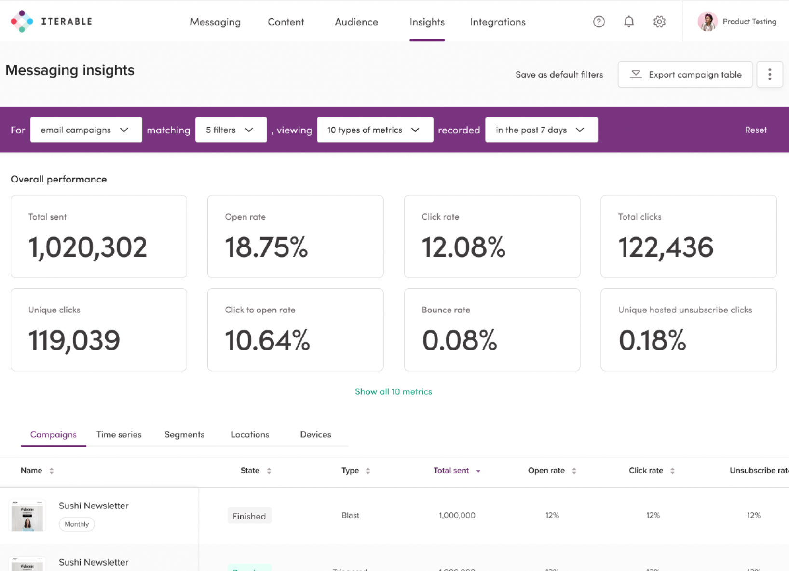Open the Audience menu
The image size is (789, 571).
pyautogui.click(x=356, y=22)
